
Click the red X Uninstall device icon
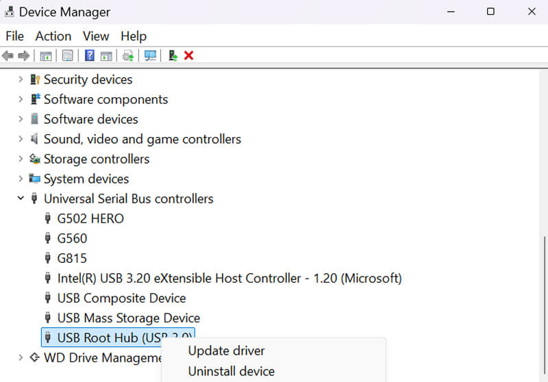pyautogui.click(x=189, y=55)
